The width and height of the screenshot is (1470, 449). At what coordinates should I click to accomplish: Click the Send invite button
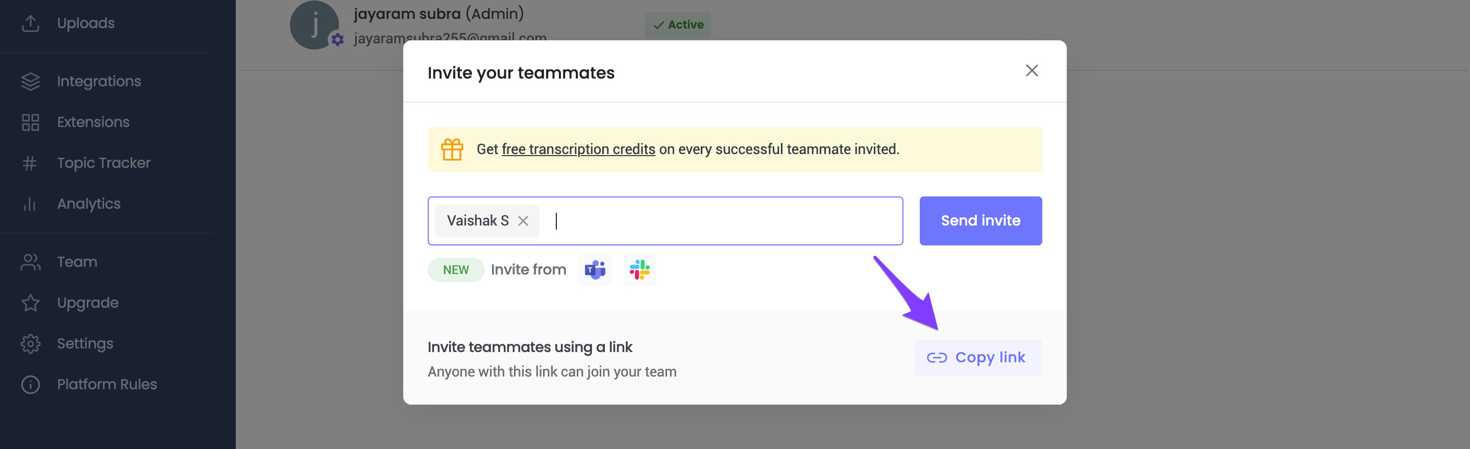tap(981, 221)
